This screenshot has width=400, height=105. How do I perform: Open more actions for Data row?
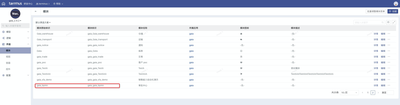(x=389, y=51)
